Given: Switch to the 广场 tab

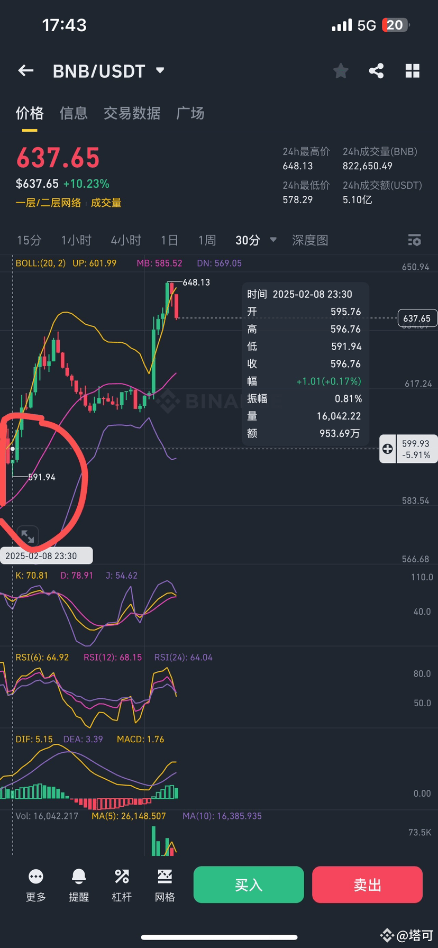Looking at the screenshot, I should pos(190,113).
